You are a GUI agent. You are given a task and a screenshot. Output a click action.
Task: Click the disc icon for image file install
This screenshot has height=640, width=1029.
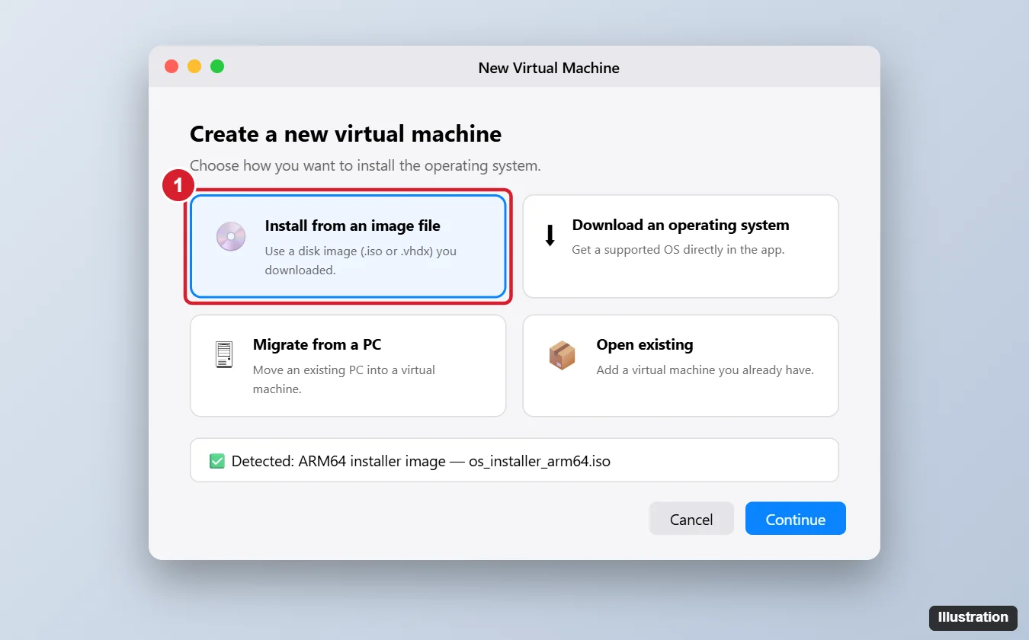click(x=231, y=236)
